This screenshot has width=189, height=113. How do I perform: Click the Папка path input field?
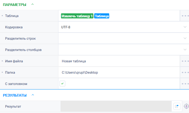119,73
